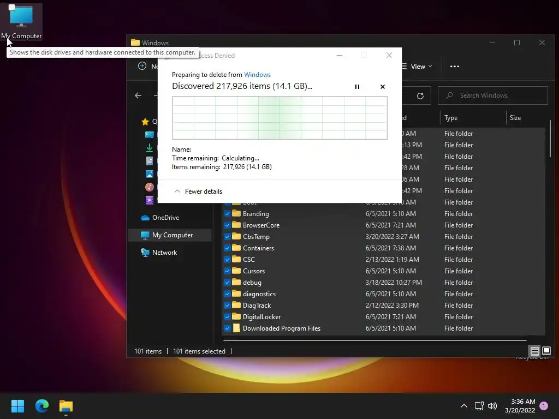Open Music icon in Quick access
This screenshot has width=559, height=419.
click(150, 187)
